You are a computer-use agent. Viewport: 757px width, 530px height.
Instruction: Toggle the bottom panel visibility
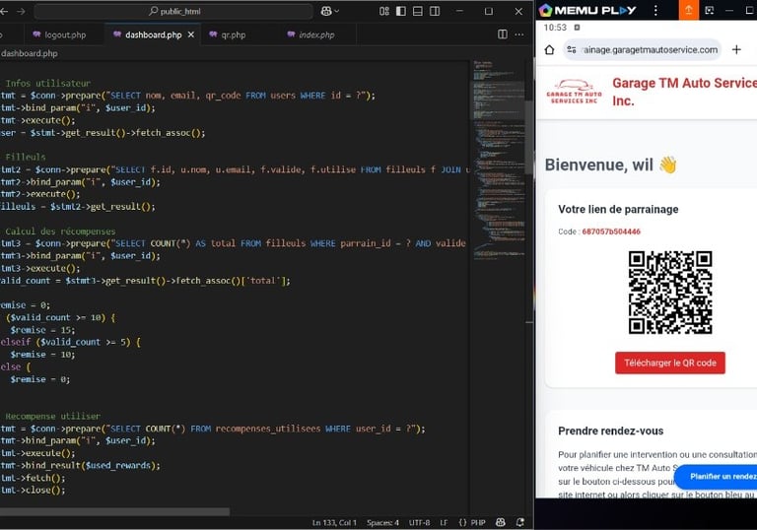[x=418, y=11]
